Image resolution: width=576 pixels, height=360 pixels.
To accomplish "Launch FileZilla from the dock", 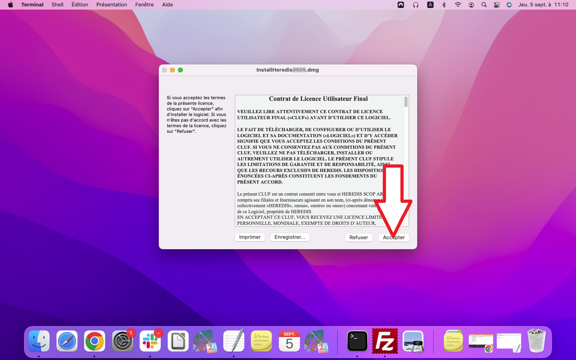I will click(385, 341).
